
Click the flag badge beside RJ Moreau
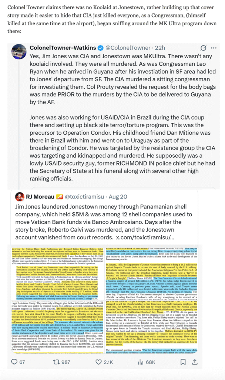[60, 197]
